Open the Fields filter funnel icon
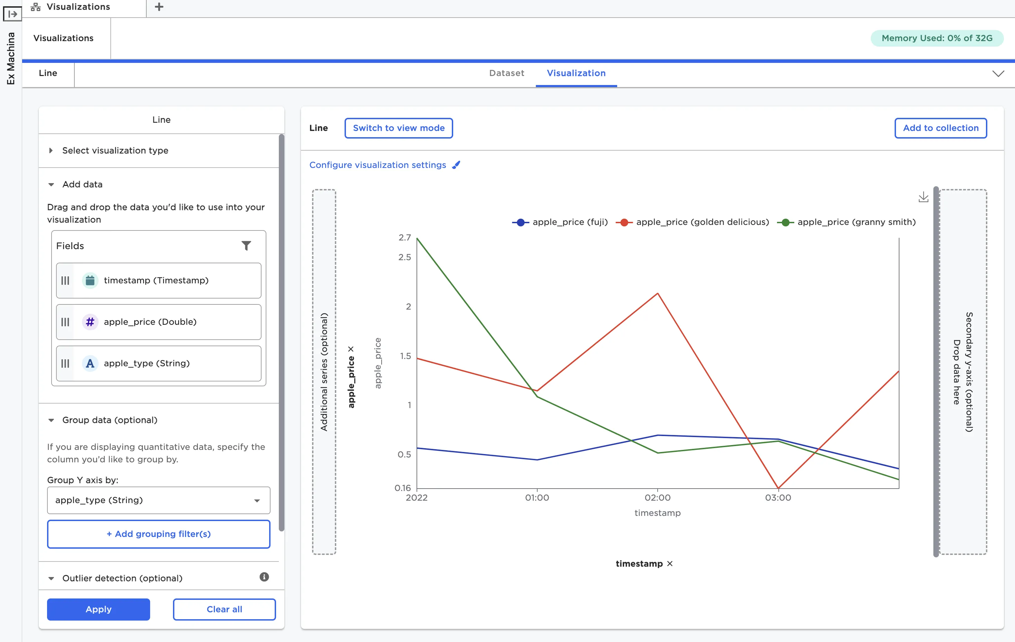 coord(246,245)
